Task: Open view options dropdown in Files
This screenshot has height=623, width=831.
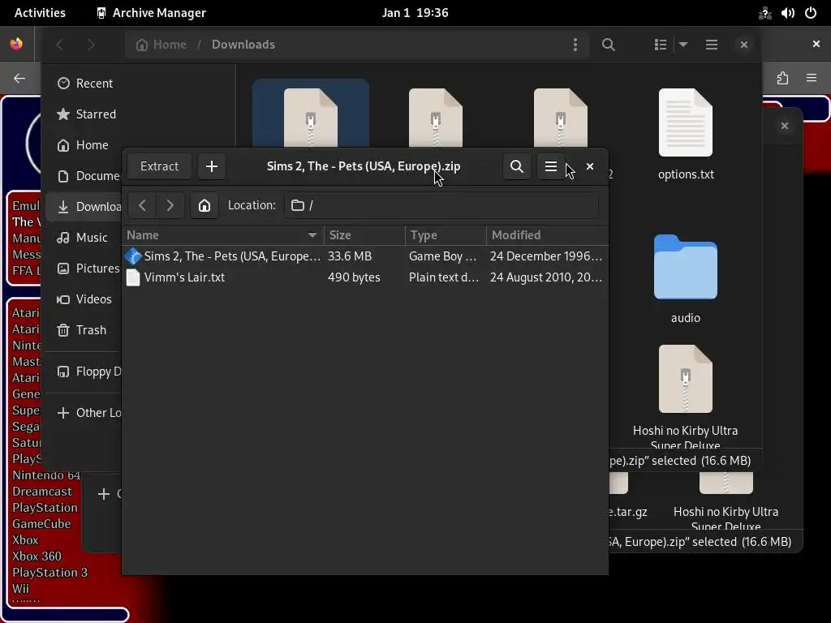Action: (x=683, y=45)
